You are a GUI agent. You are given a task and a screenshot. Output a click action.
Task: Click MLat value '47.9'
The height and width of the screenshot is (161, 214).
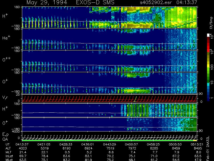[x=198, y=160]
